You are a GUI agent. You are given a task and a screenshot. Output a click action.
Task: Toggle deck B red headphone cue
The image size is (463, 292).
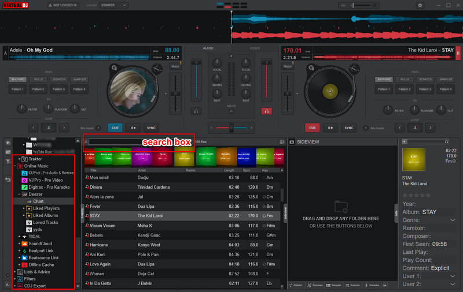click(x=266, y=111)
